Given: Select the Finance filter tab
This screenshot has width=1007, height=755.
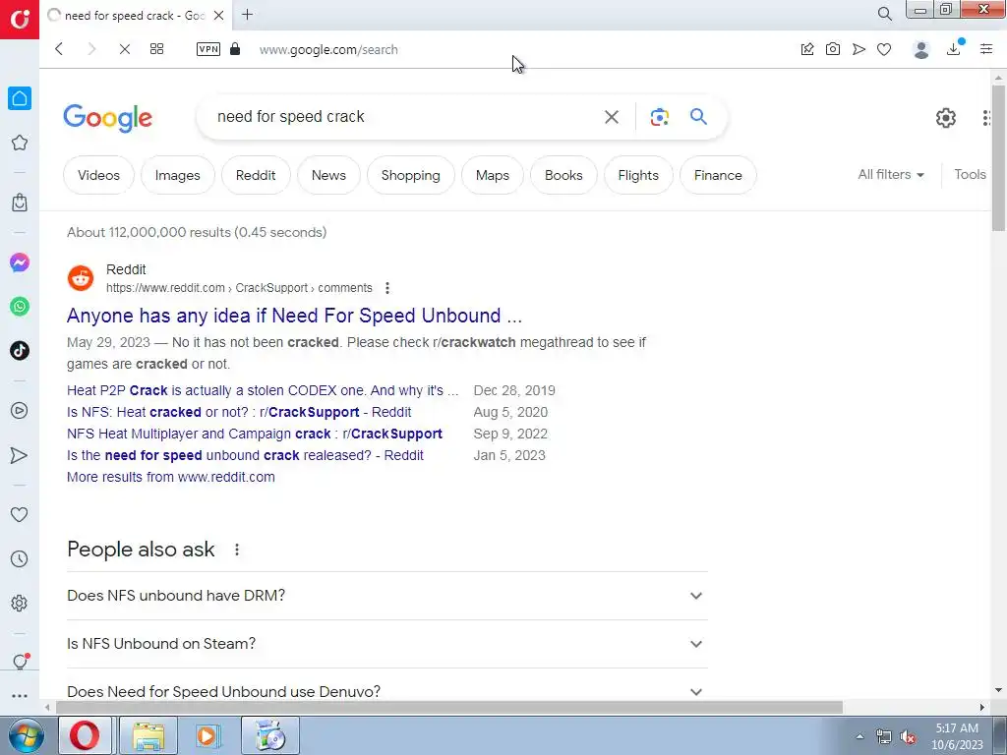Looking at the screenshot, I should coord(718,175).
